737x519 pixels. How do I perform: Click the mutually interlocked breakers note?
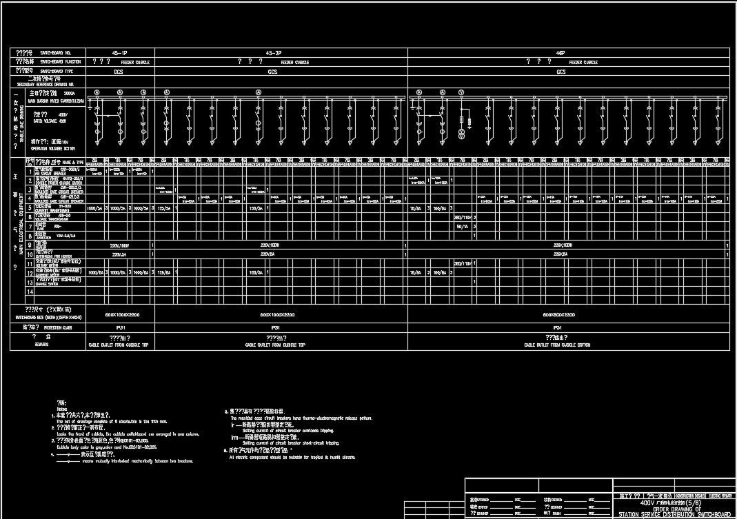click(137, 461)
